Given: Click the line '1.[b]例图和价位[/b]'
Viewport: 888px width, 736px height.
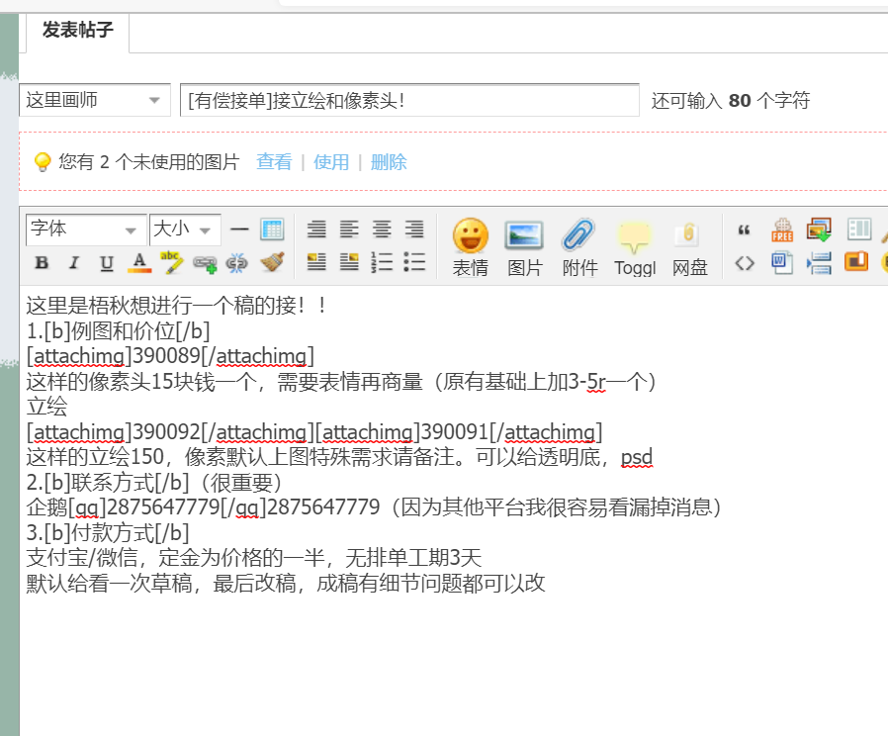Looking at the screenshot, I should click(119, 330).
